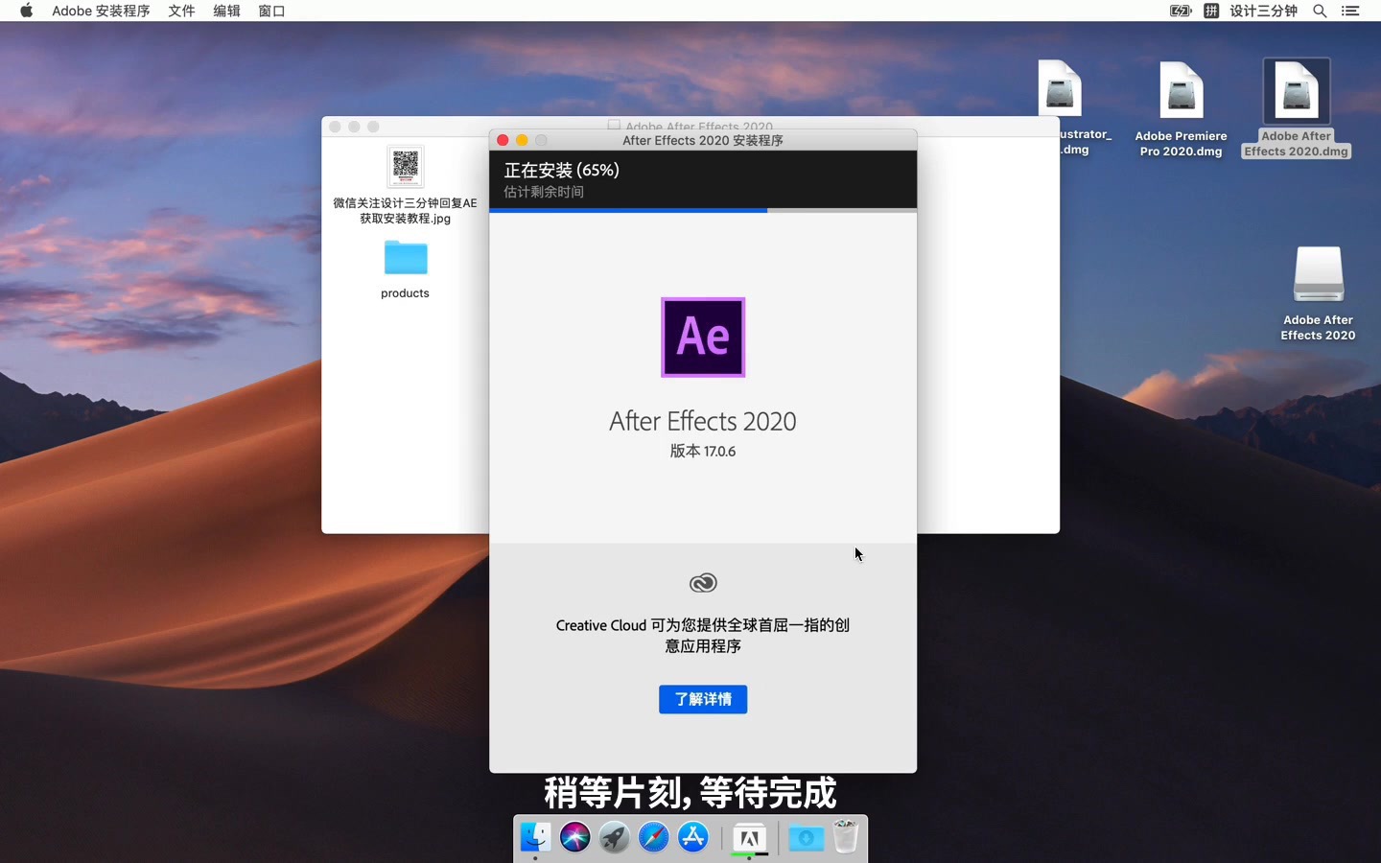Open the Notification Center list icon

coord(1350,11)
